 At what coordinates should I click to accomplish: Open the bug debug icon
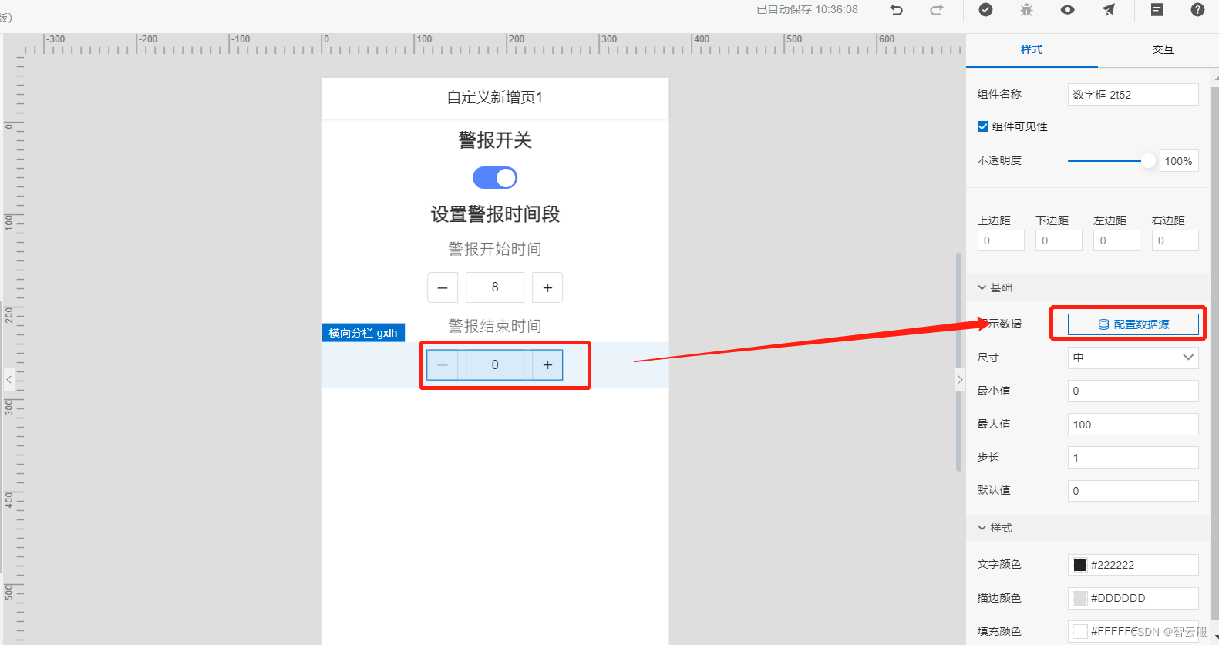coord(1026,10)
